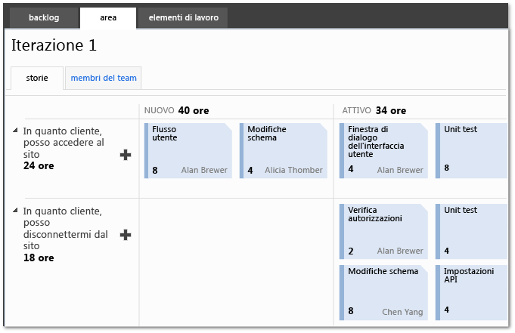Screen dimensions: 515x333
Task: Collapse the "posso accedere al sito" story row
Action: point(15,131)
